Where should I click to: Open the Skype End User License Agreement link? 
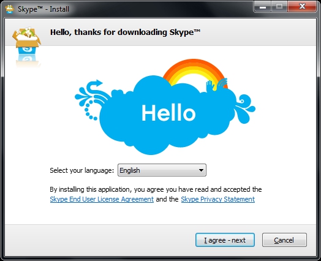coord(102,199)
